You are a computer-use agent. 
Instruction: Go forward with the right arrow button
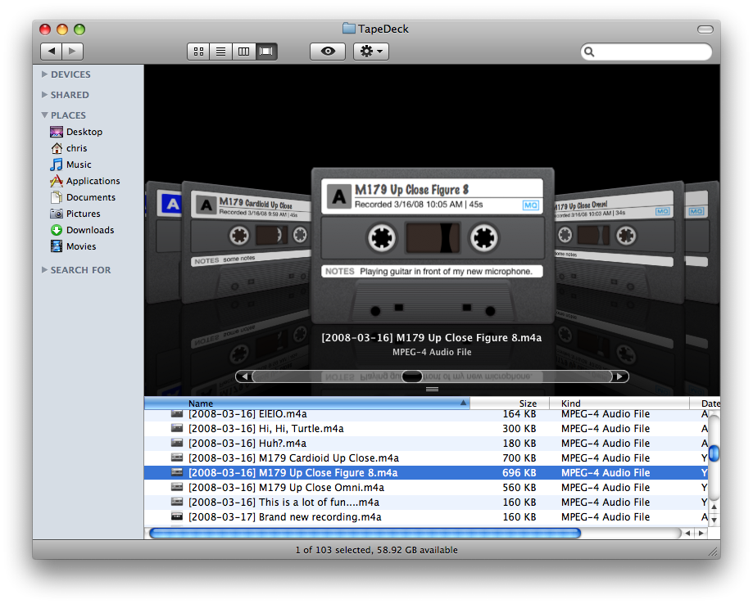tap(73, 52)
